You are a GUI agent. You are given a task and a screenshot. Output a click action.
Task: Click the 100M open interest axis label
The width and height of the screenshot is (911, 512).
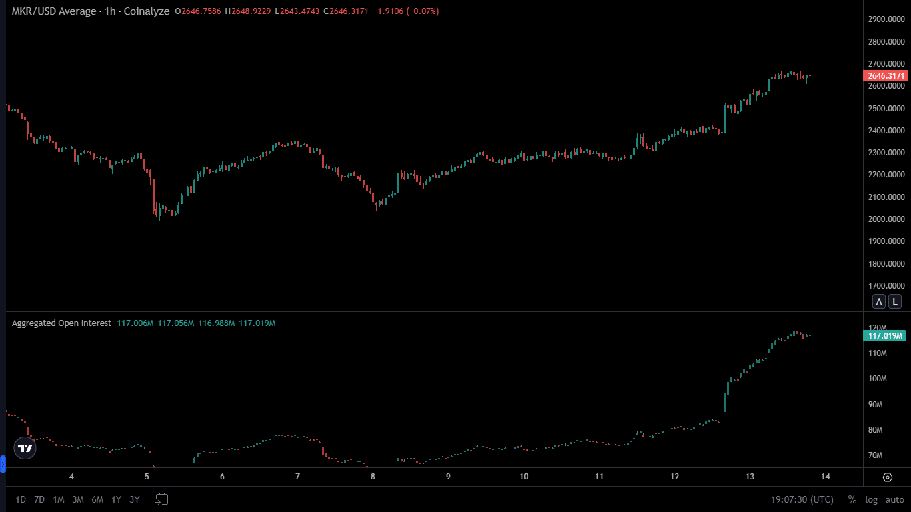pos(877,379)
